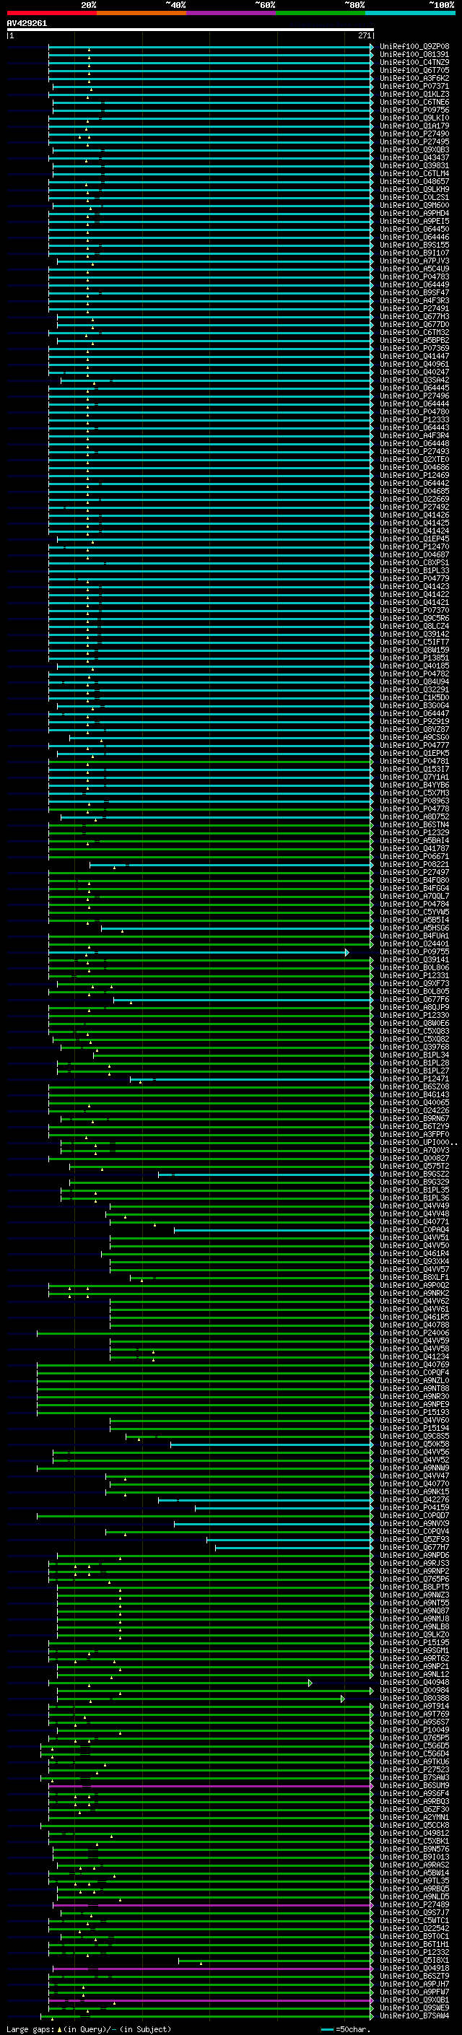Click the UniRef100_O64450 hit label
The image size is (462, 2035).
point(414,229)
